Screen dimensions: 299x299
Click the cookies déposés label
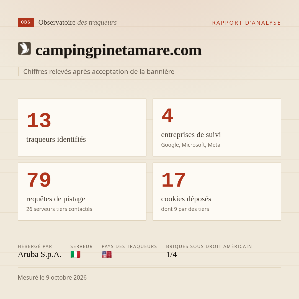click(x=186, y=199)
